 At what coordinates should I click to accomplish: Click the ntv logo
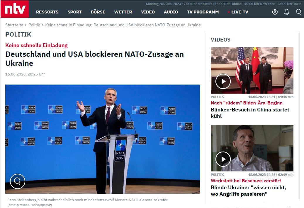pyautogui.click(x=15, y=9)
